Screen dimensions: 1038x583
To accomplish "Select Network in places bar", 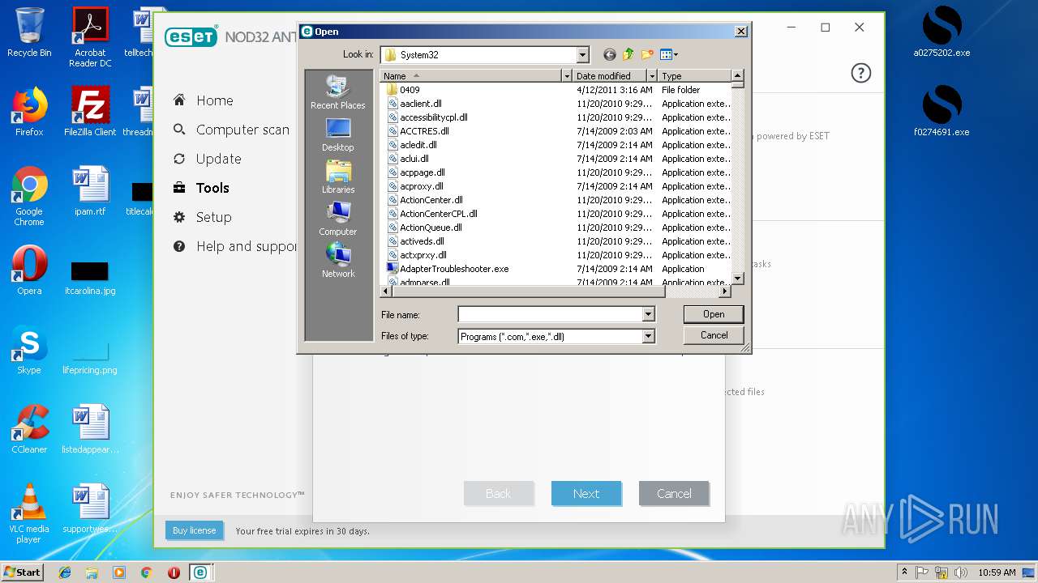I will pos(338,261).
